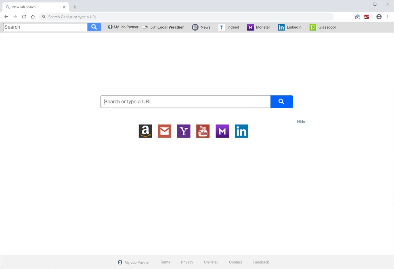Click the toolbar search magnifier button
The image size is (394, 269).
click(94, 27)
